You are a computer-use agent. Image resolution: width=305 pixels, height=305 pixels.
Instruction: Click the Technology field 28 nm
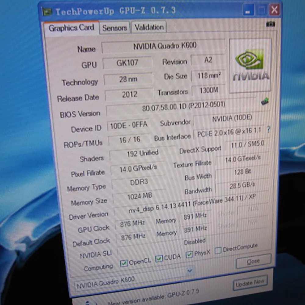[128, 79]
